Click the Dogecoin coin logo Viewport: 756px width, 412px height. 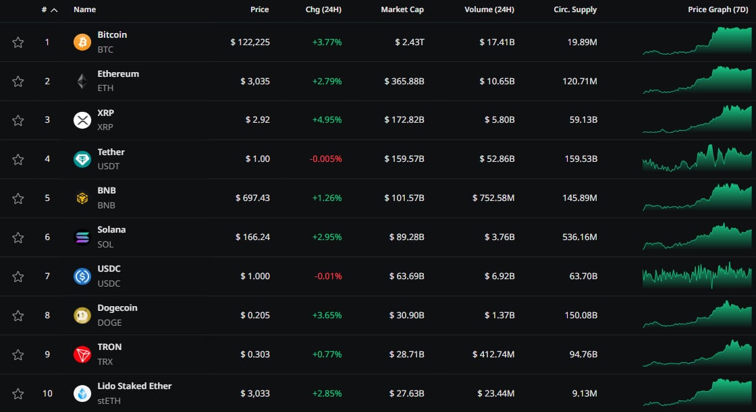[82, 315]
